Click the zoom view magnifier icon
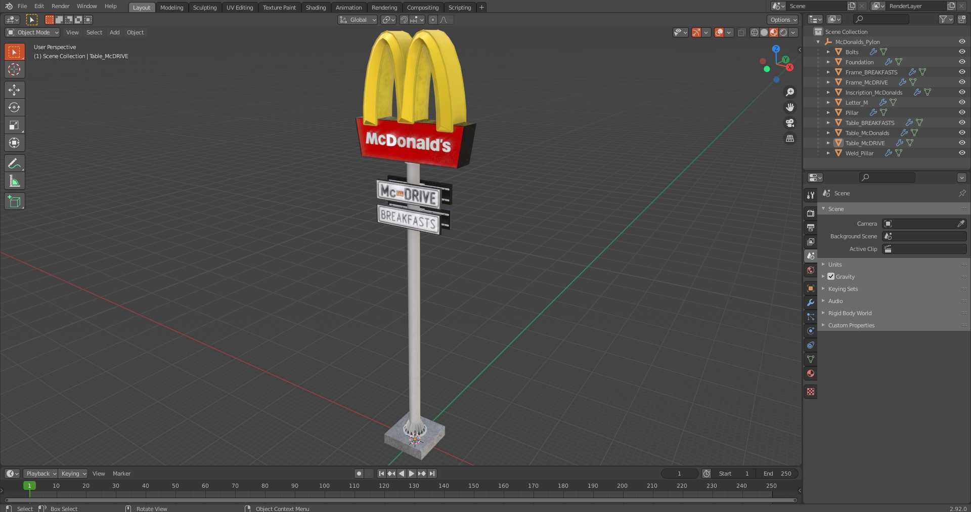 (x=790, y=92)
